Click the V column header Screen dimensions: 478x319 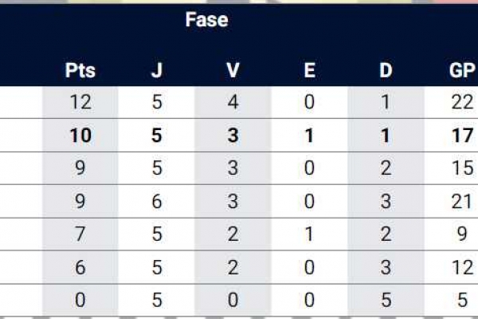[233, 70]
